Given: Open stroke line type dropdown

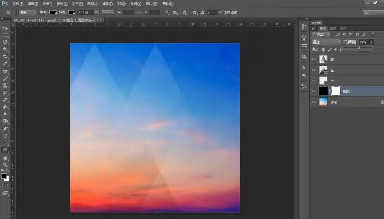Looking at the screenshot, I should click(108, 12).
